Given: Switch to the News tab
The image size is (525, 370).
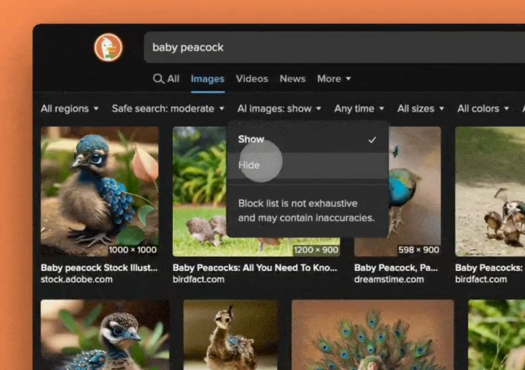Looking at the screenshot, I should pos(292,79).
